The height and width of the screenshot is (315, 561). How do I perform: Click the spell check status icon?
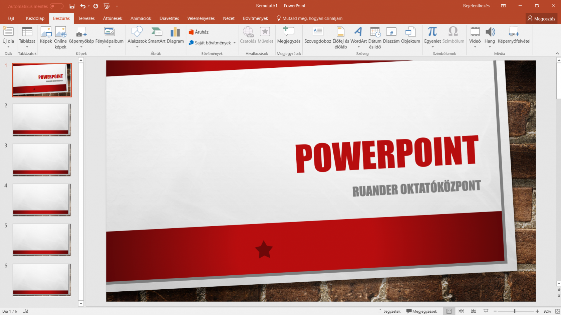[x=25, y=311]
